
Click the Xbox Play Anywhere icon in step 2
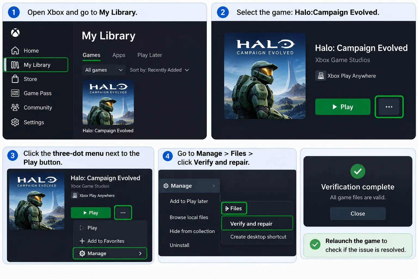click(321, 76)
